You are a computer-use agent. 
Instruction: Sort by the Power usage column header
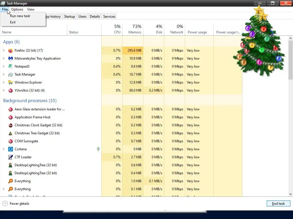coord(199,30)
